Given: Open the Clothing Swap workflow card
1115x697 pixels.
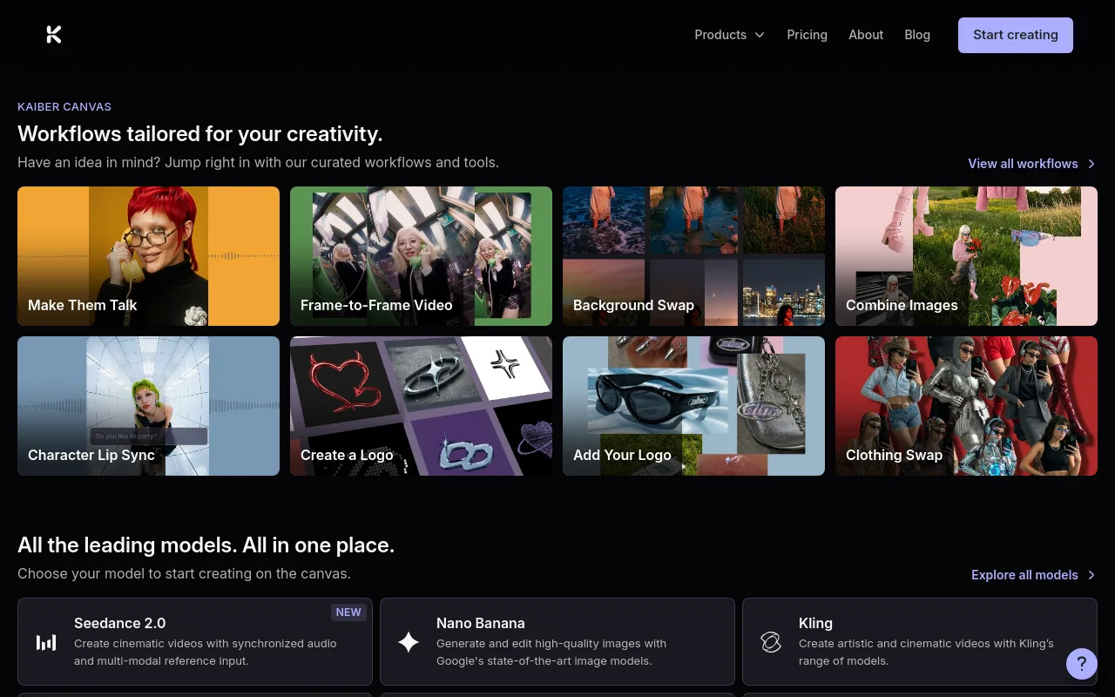Looking at the screenshot, I should (x=966, y=406).
